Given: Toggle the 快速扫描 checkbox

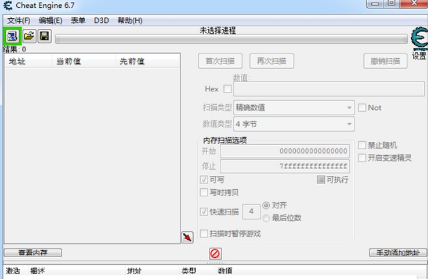Looking at the screenshot, I should point(204,211).
